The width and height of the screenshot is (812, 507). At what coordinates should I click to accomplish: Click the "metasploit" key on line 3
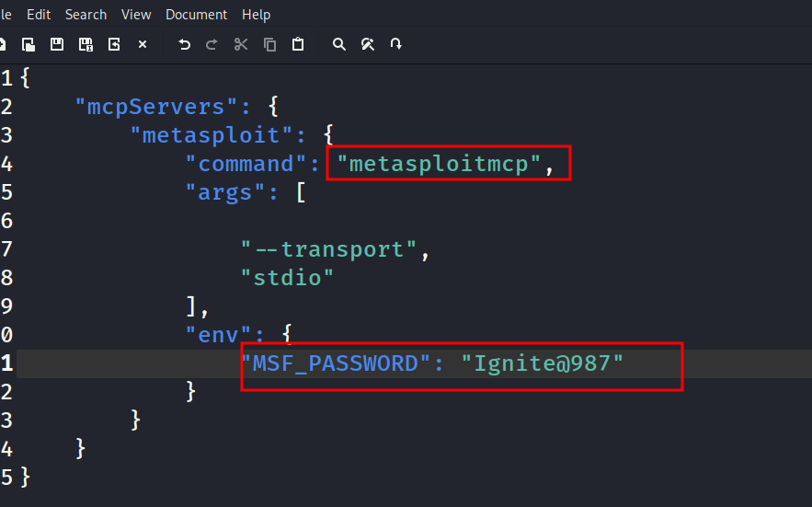[x=212, y=135]
